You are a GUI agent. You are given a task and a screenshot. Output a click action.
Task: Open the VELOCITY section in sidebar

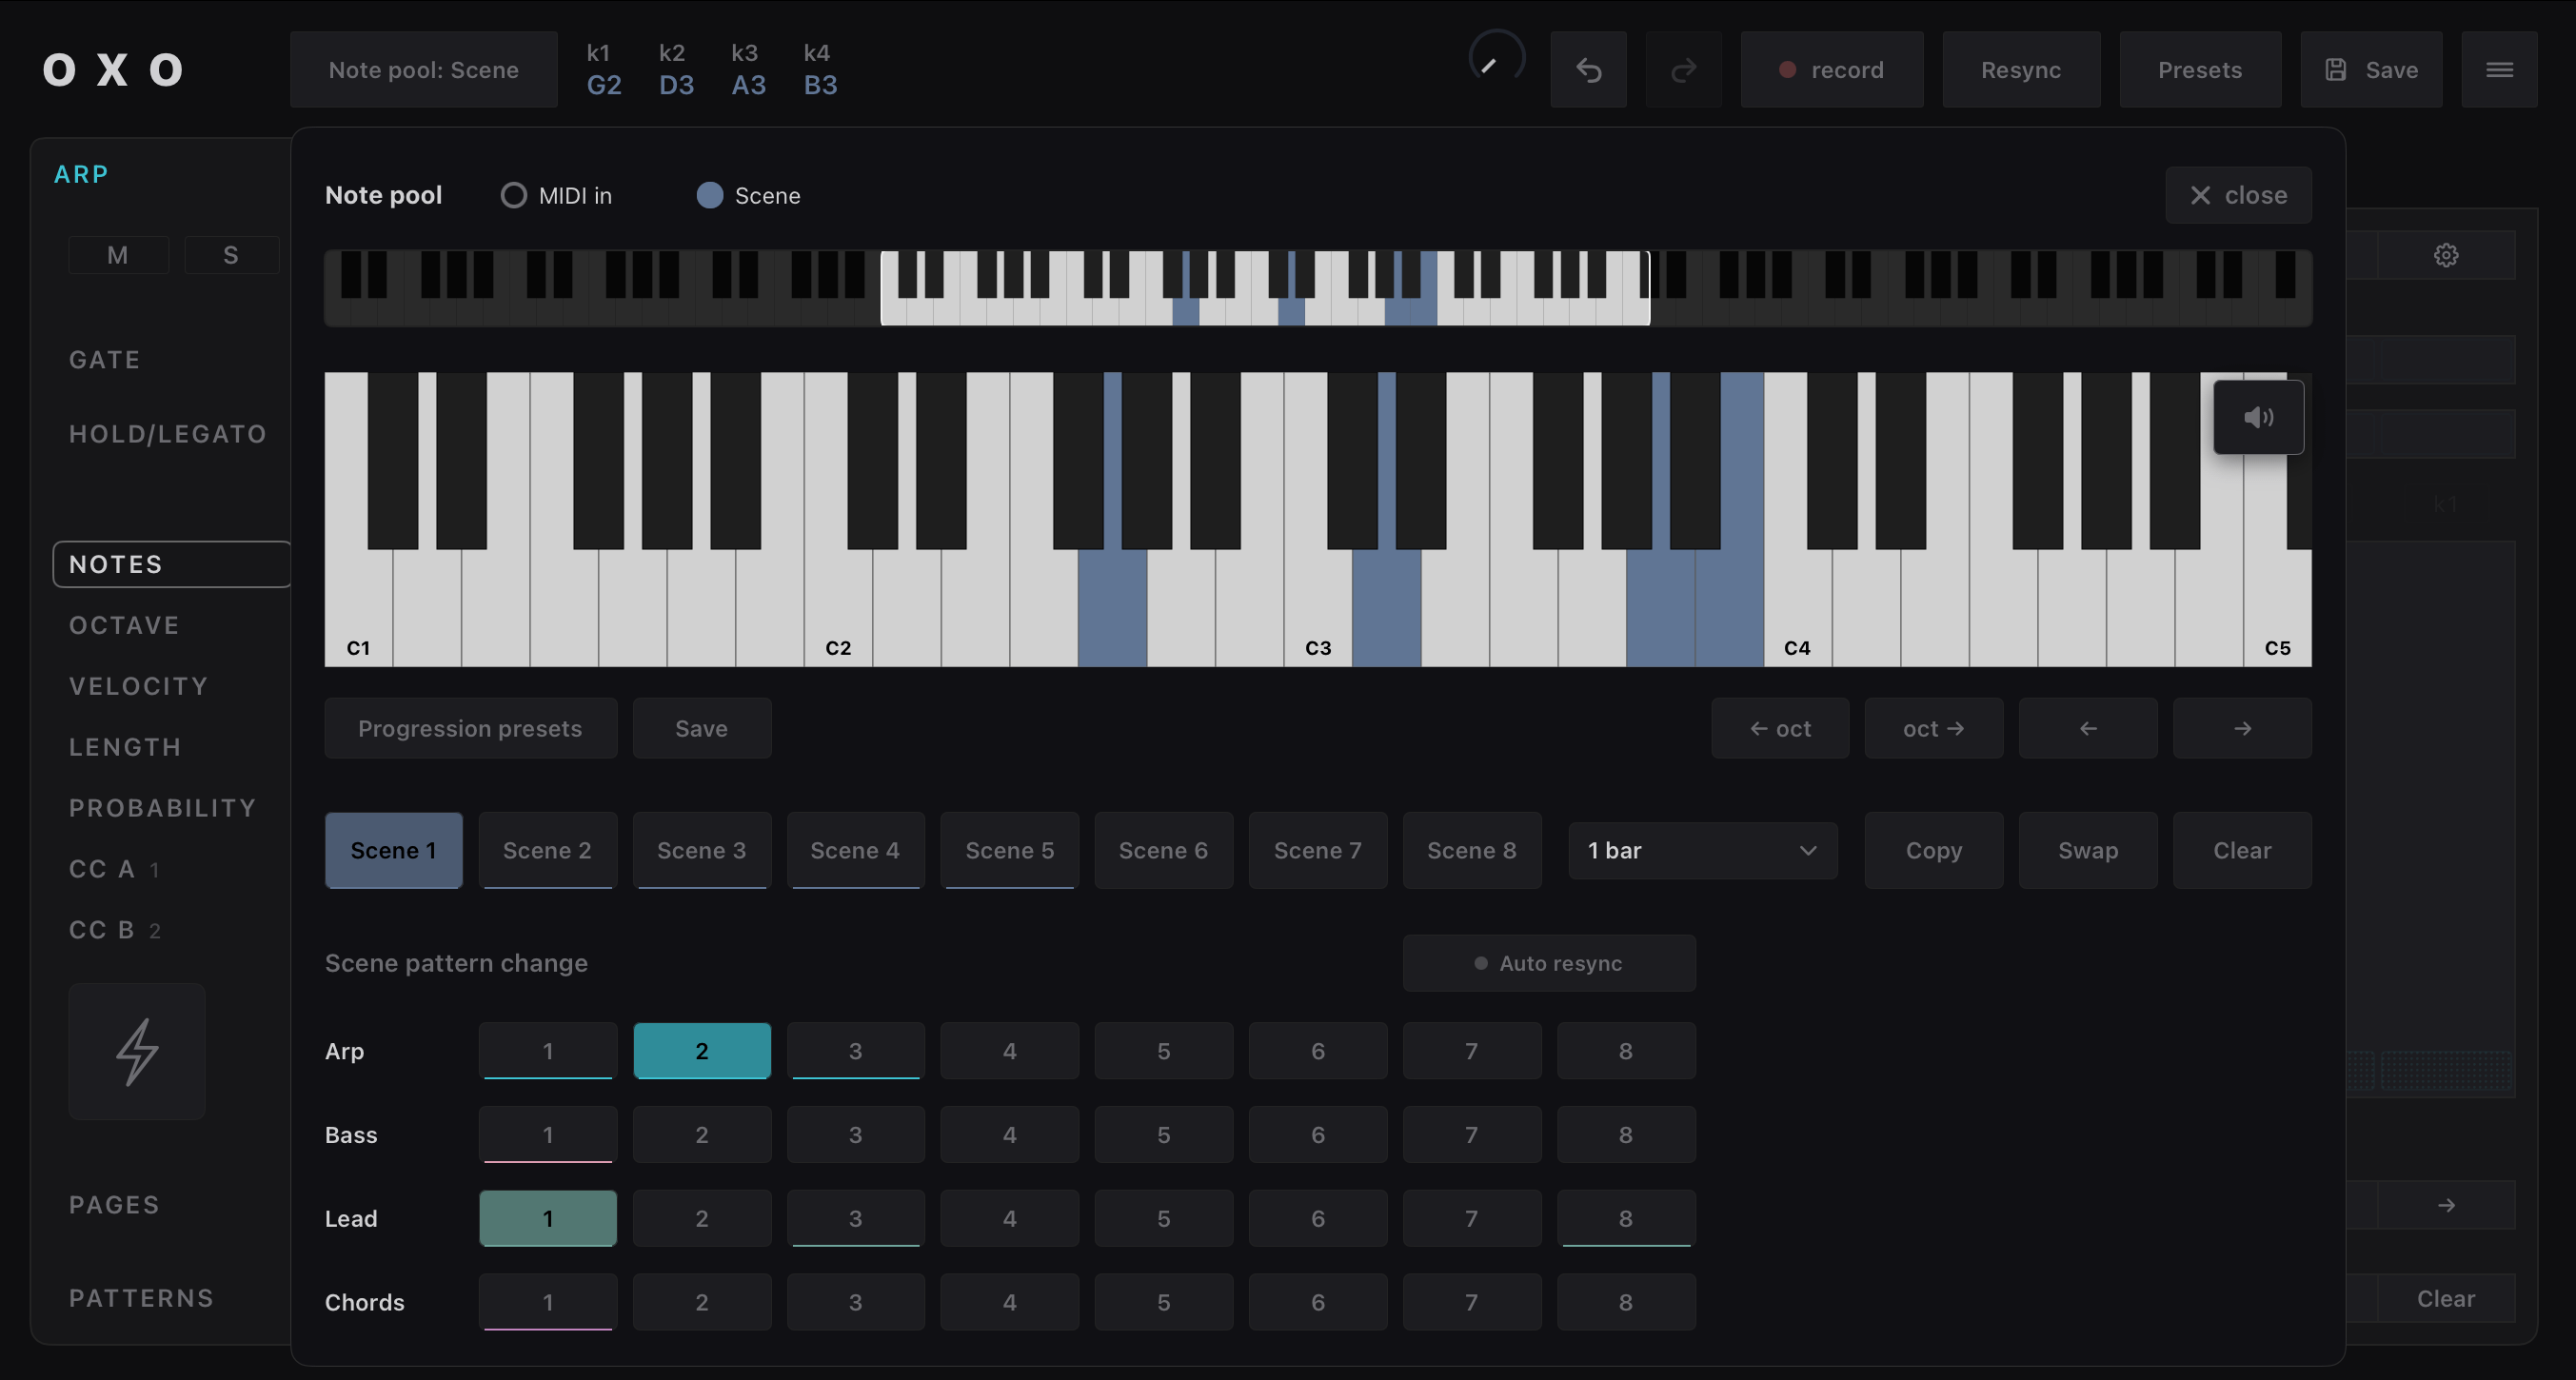[139, 686]
